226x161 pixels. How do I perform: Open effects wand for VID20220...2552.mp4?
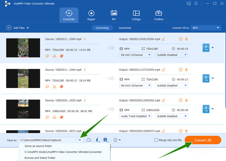[x=47, y=117]
